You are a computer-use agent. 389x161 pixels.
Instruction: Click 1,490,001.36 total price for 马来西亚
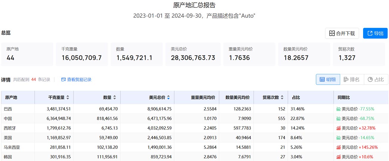point(160,147)
